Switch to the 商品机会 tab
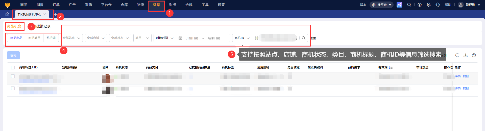The width and height of the screenshot is (485, 131). tap(14, 26)
